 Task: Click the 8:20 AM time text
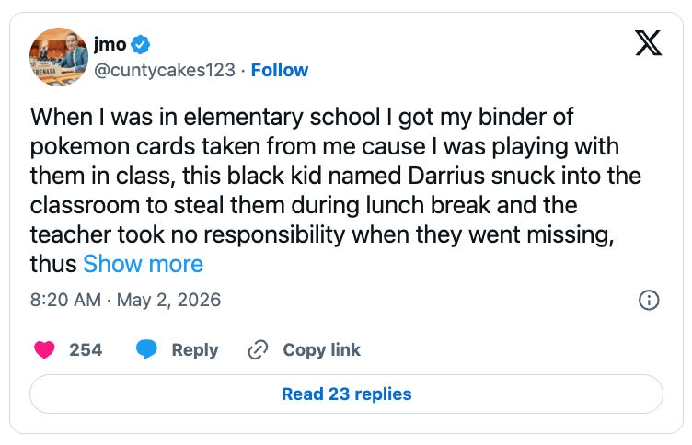coord(65,300)
